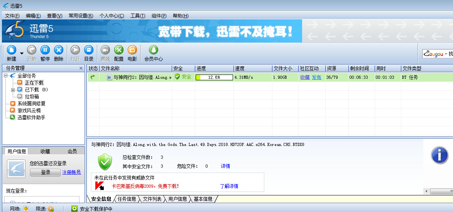Open the 帮助(H) menu
The image size is (453, 212).
pos(181,15)
